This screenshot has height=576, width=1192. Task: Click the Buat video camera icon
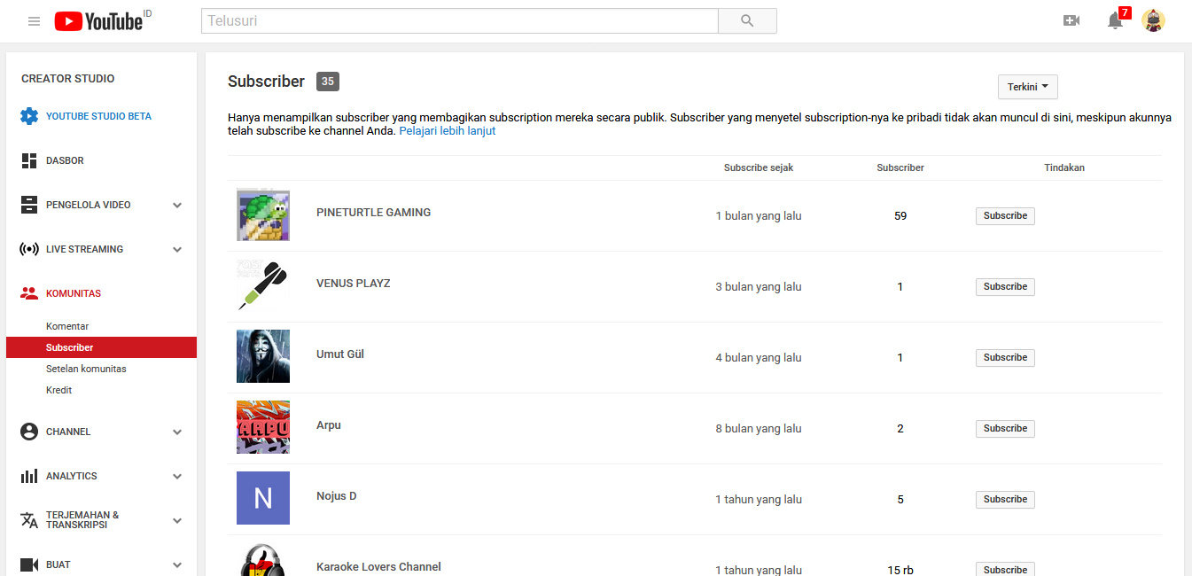29,564
